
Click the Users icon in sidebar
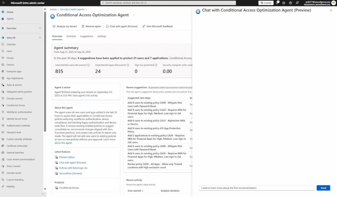point(3,51)
